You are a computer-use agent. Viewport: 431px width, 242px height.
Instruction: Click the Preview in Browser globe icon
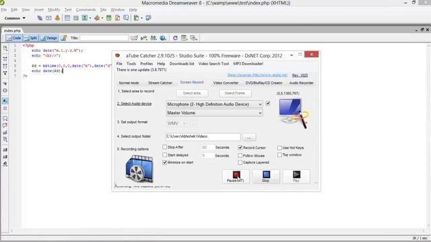(163, 38)
